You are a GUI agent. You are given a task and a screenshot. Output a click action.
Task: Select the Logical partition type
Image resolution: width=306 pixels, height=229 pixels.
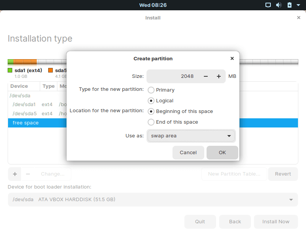pos(151,101)
